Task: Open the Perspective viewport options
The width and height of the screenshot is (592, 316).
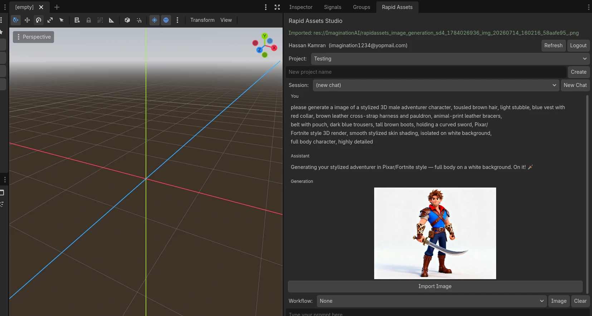Action: point(34,37)
